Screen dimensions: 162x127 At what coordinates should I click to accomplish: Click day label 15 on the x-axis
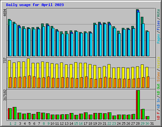click(76, 124)
